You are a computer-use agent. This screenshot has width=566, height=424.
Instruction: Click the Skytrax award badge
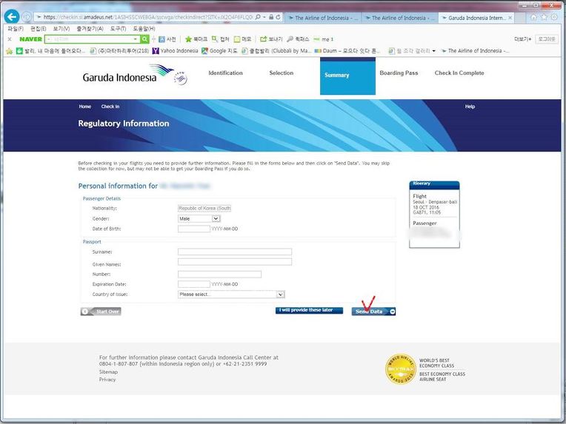pyautogui.click(x=401, y=369)
